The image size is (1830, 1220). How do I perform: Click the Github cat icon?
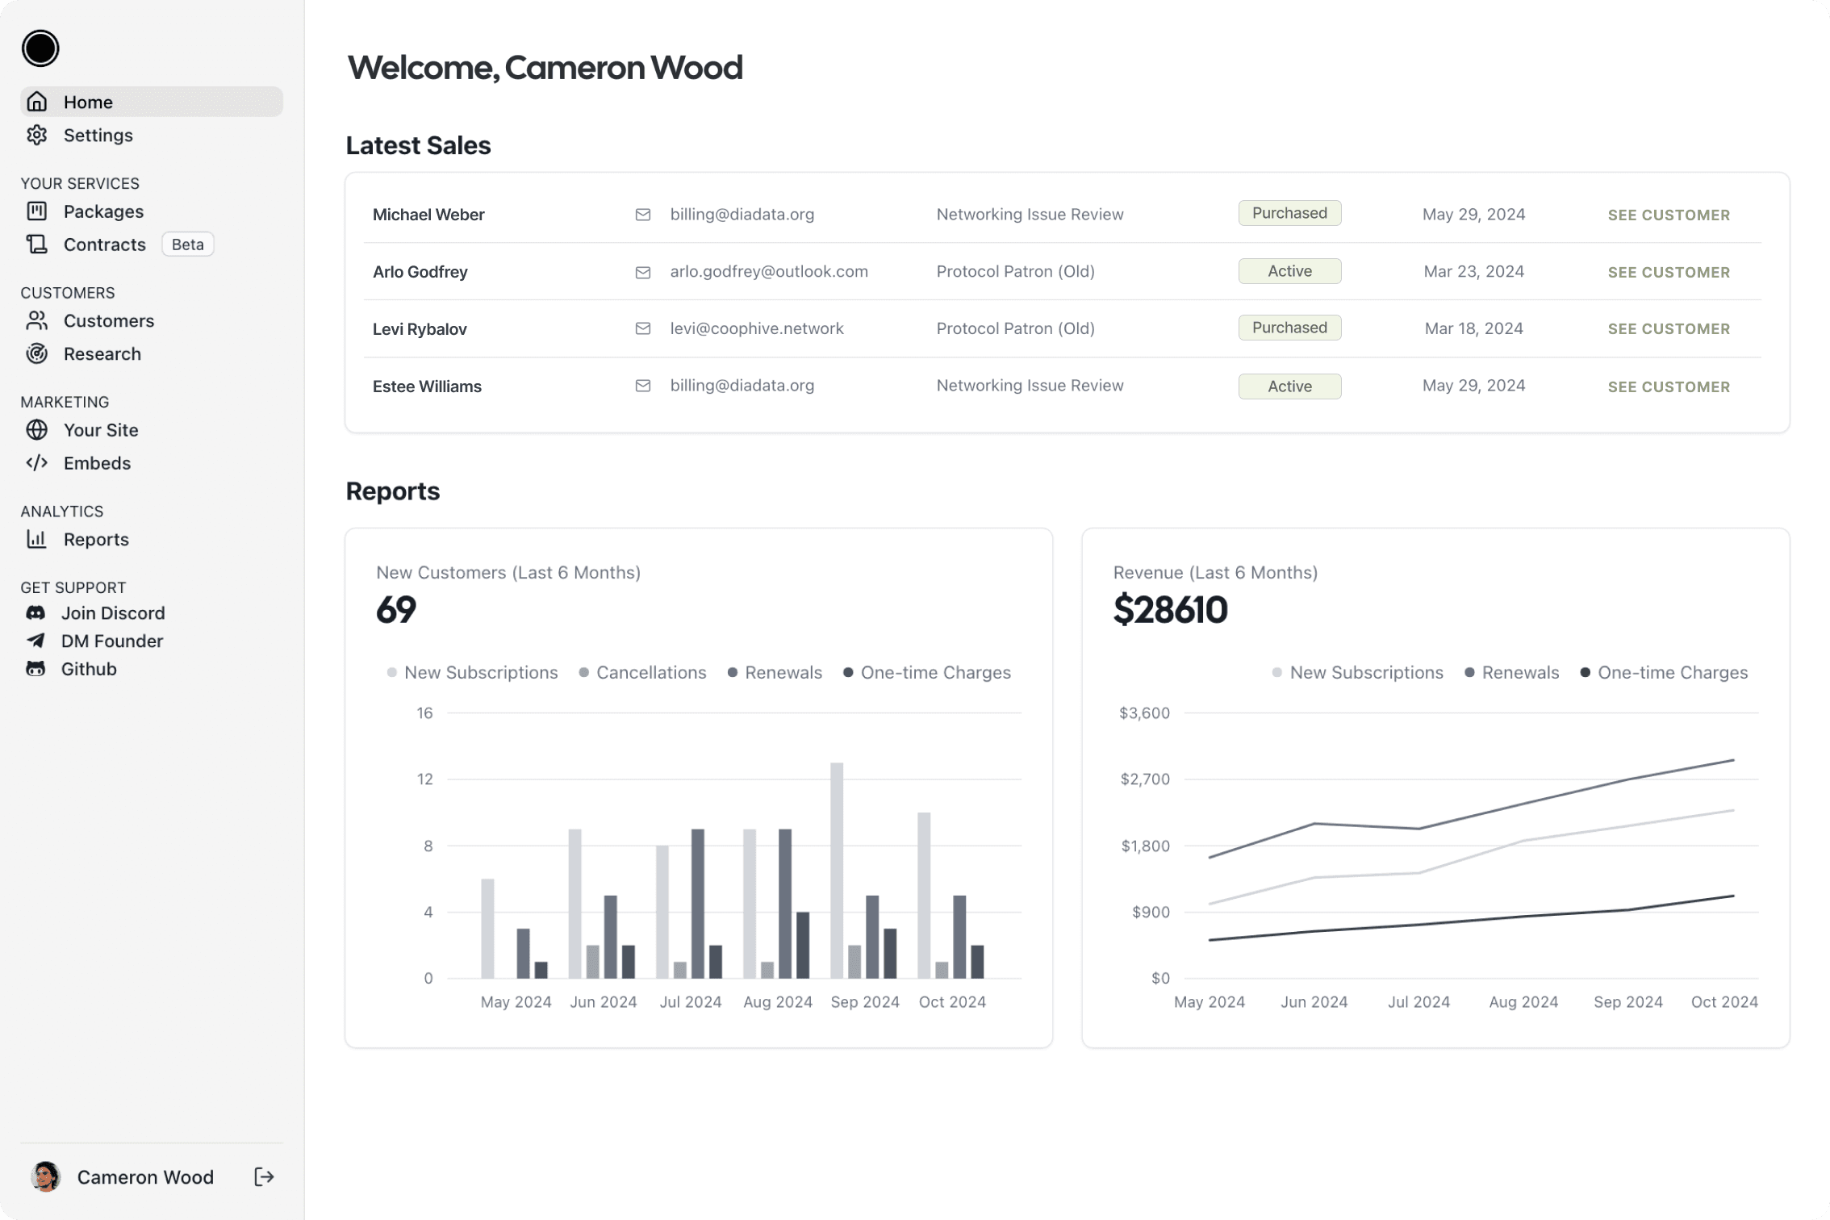tap(36, 669)
